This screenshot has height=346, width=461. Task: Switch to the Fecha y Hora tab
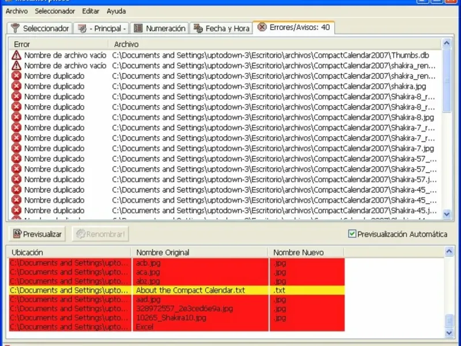tap(221, 28)
